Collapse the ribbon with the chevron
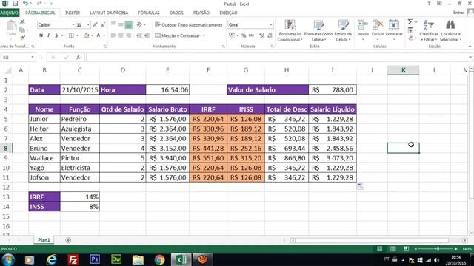Screen dimensions: 474x266 click(470, 46)
